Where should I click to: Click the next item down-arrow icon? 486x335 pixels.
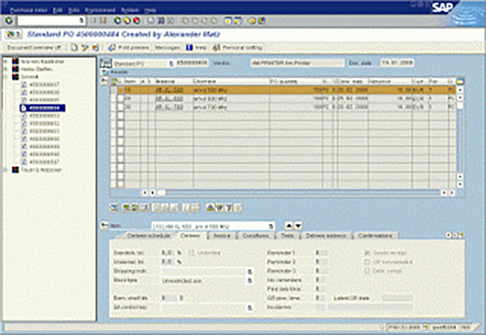(x=298, y=226)
